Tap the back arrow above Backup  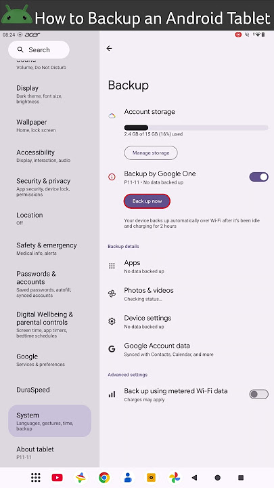coord(109,48)
